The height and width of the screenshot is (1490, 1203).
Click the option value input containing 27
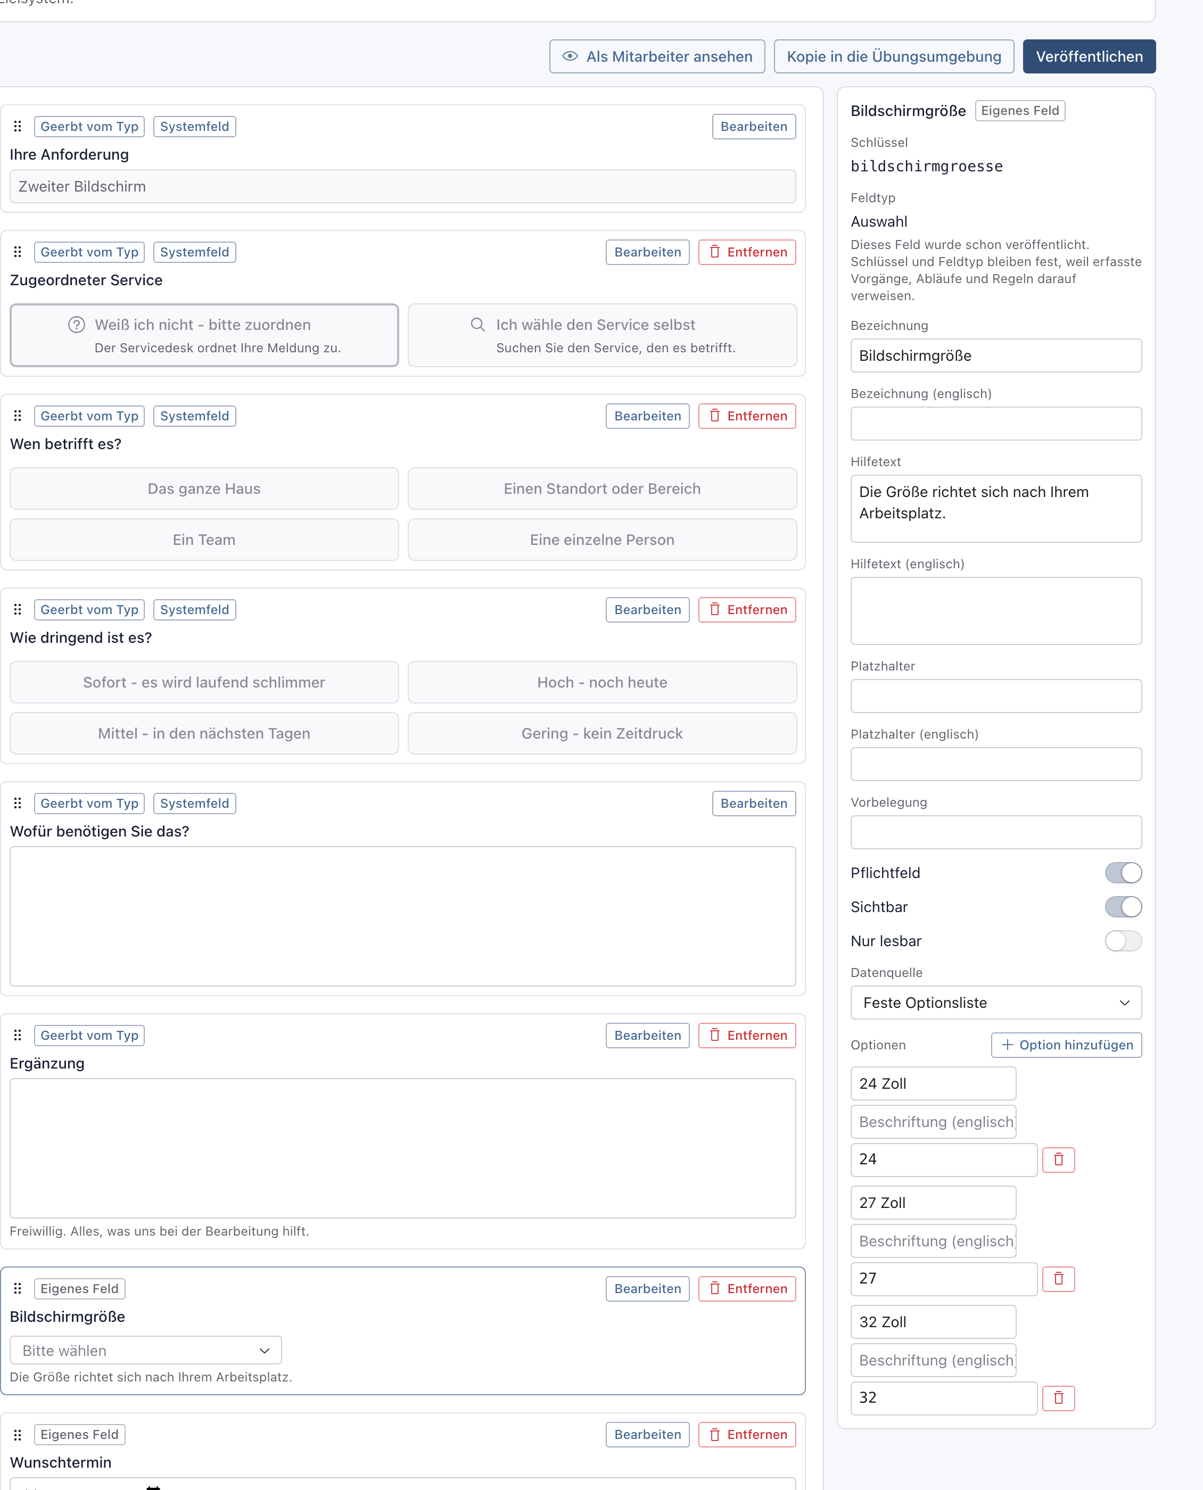[x=944, y=1279]
